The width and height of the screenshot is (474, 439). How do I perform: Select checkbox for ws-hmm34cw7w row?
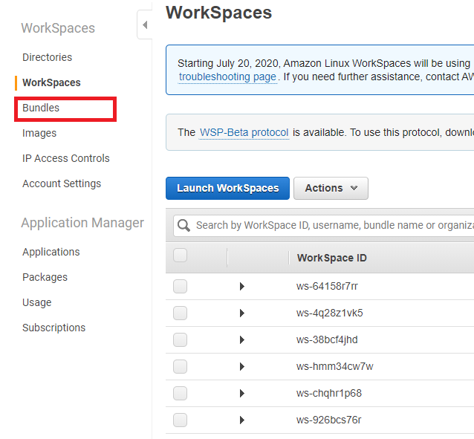click(180, 367)
